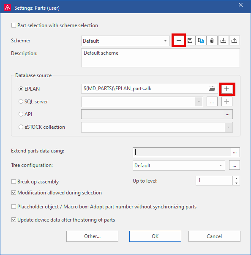Viewport: 251px width, 255px height.
Task: Copy the scheme
Action: [x=201, y=40]
